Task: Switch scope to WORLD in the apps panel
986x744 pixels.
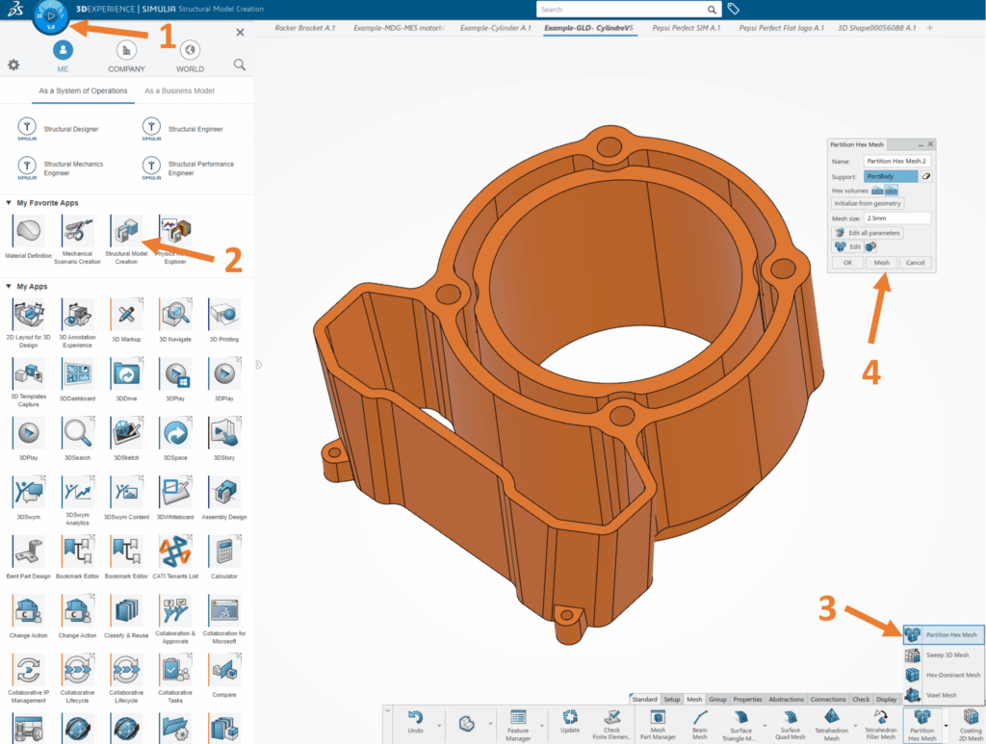Action: click(189, 58)
